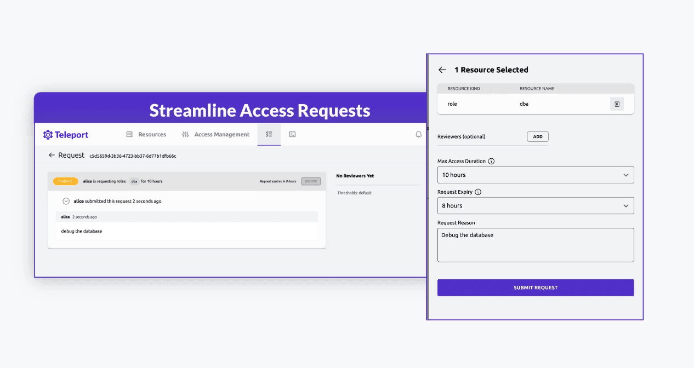Open the Resources tab
Screen dimensions: 694x368
pos(146,134)
